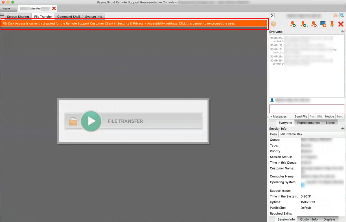Click Edit External Key... button
The image size is (346, 222).
pyautogui.click(x=292, y=134)
